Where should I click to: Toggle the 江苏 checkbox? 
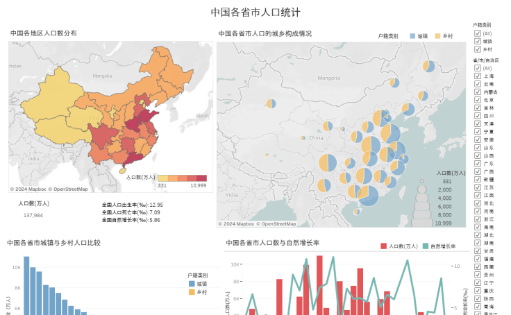[x=478, y=187]
